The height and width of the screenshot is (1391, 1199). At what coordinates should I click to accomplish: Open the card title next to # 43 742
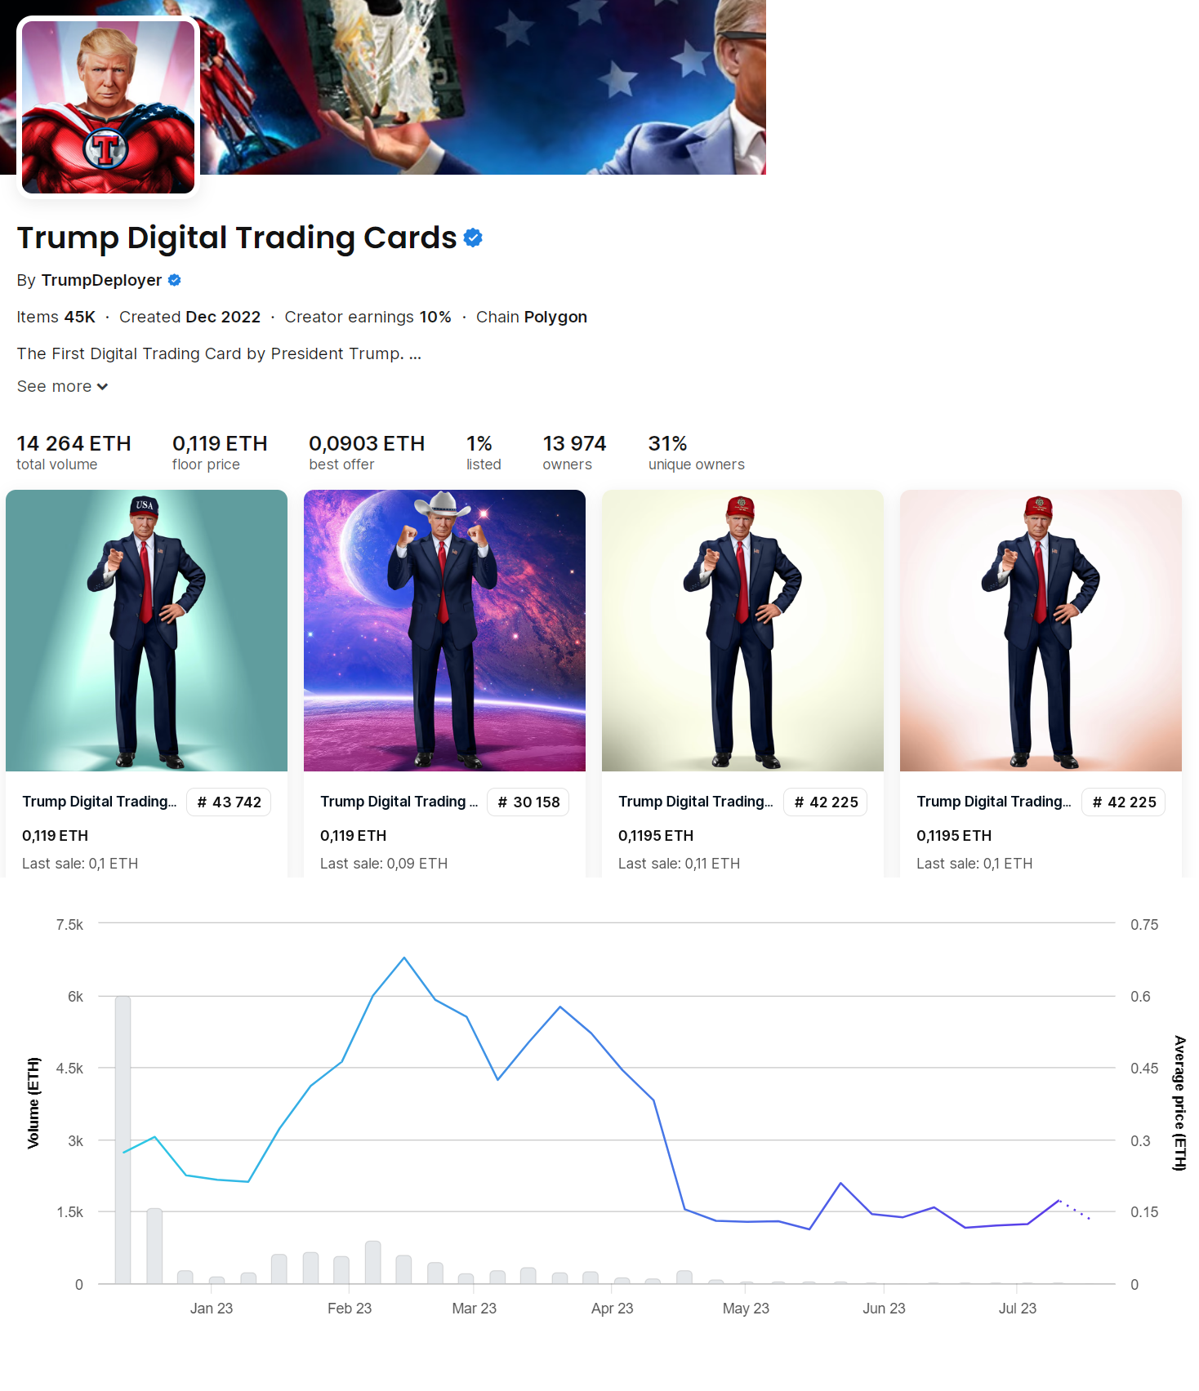100,802
